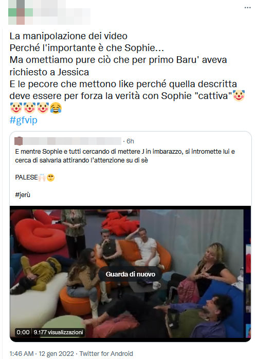Click the 9.177 visualizzazioni view counter

[x=59, y=332]
